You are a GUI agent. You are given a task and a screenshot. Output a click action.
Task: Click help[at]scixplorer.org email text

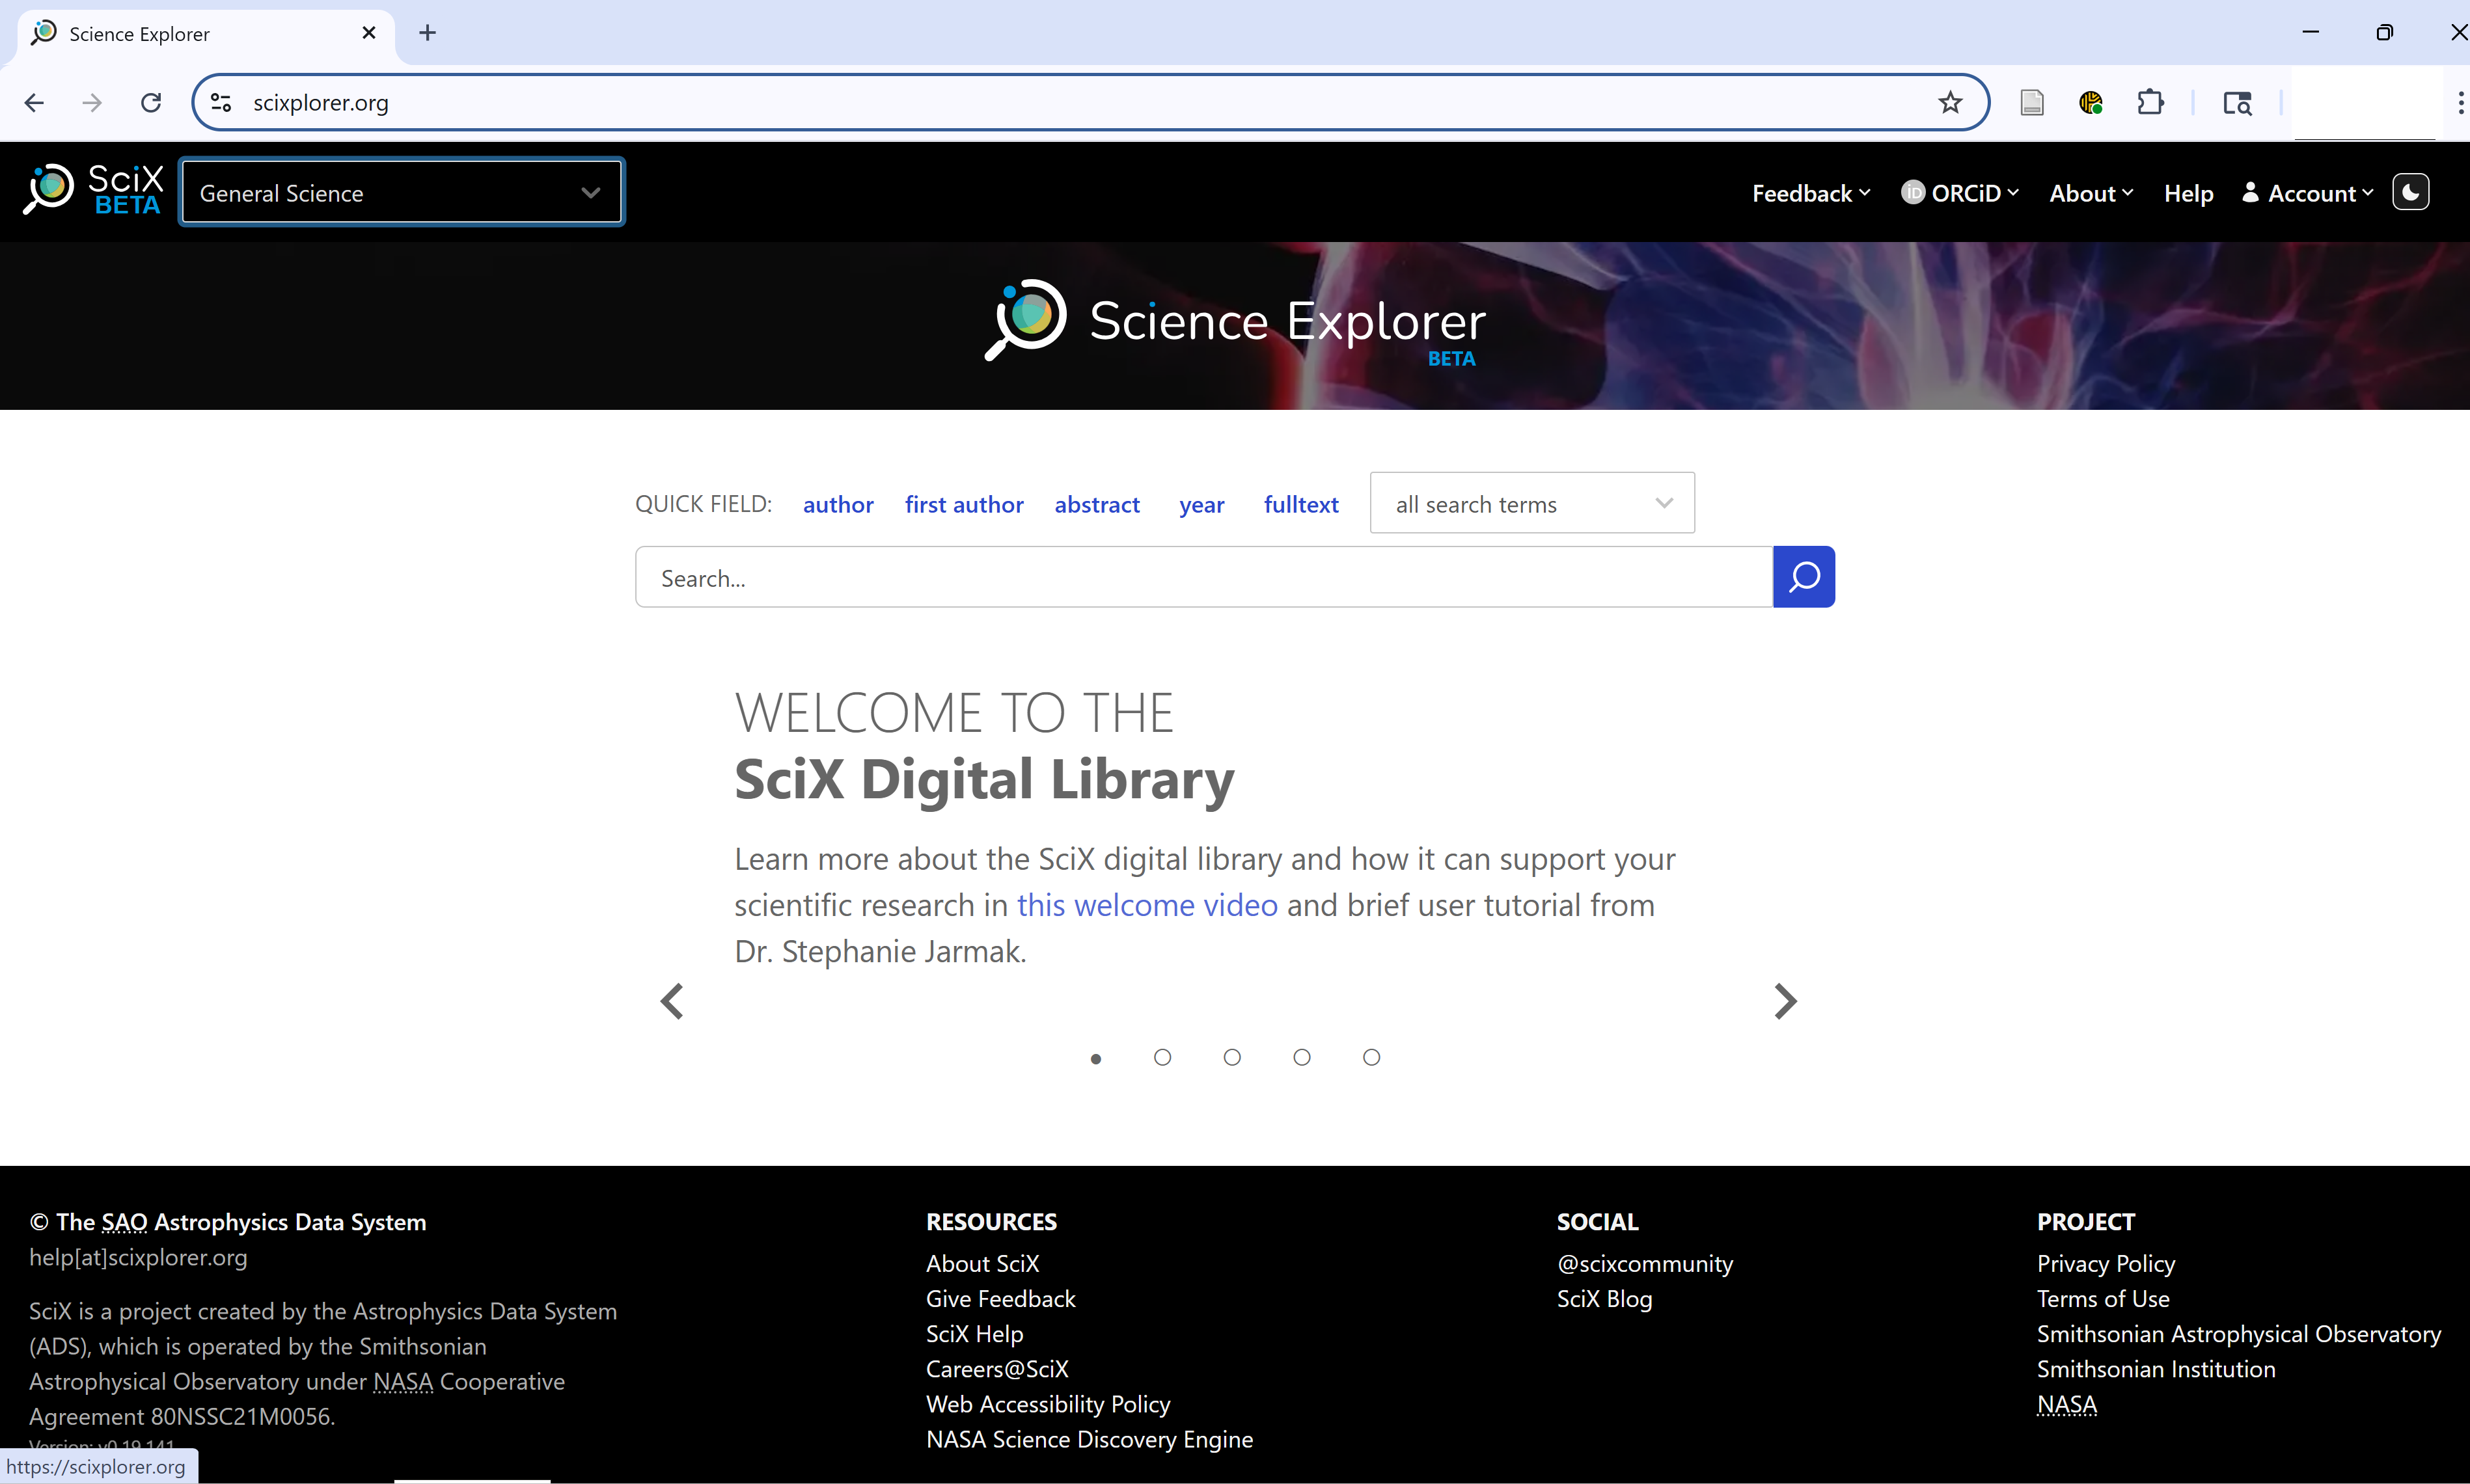pos(138,1257)
